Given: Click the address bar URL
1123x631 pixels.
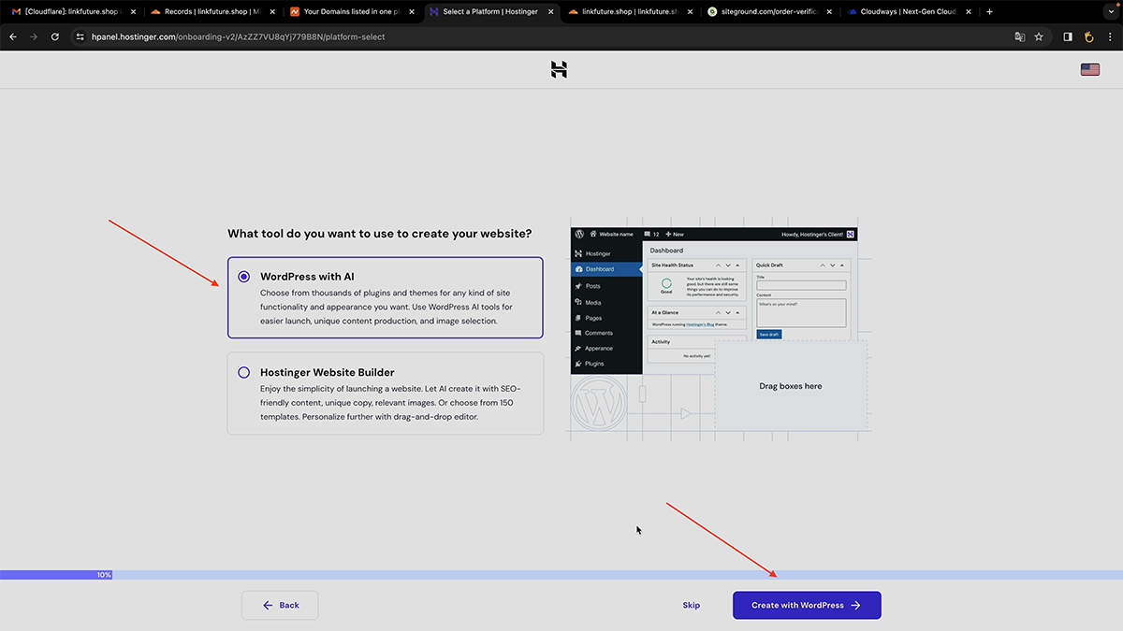Looking at the screenshot, I should pyautogui.click(x=239, y=36).
